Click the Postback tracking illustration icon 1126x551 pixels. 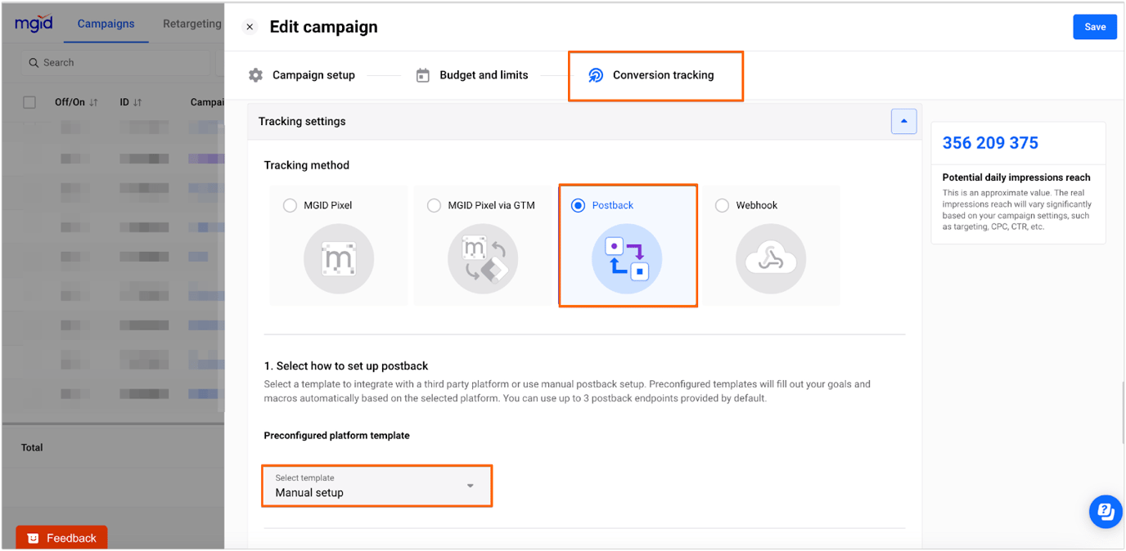click(x=628, y=259)
